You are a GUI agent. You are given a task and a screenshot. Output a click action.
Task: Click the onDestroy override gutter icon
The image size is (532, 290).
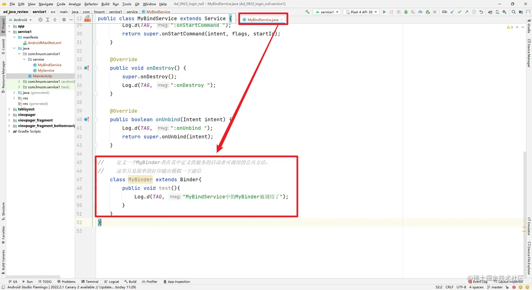87,68
